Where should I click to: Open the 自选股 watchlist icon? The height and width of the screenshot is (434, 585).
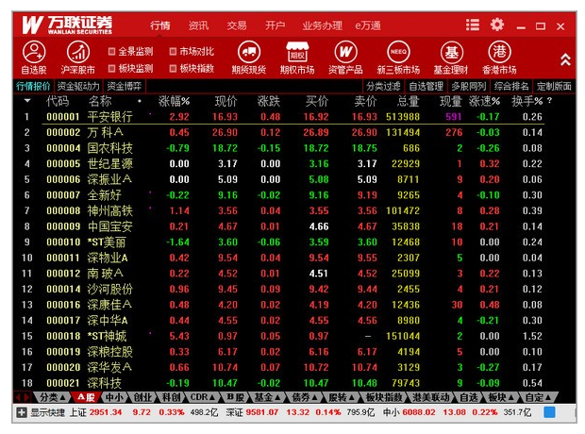coord(34,58)
